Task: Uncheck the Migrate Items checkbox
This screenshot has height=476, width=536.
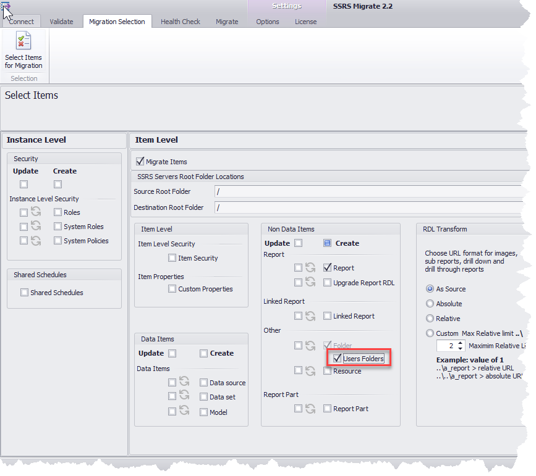Action: tap(140, 161)
